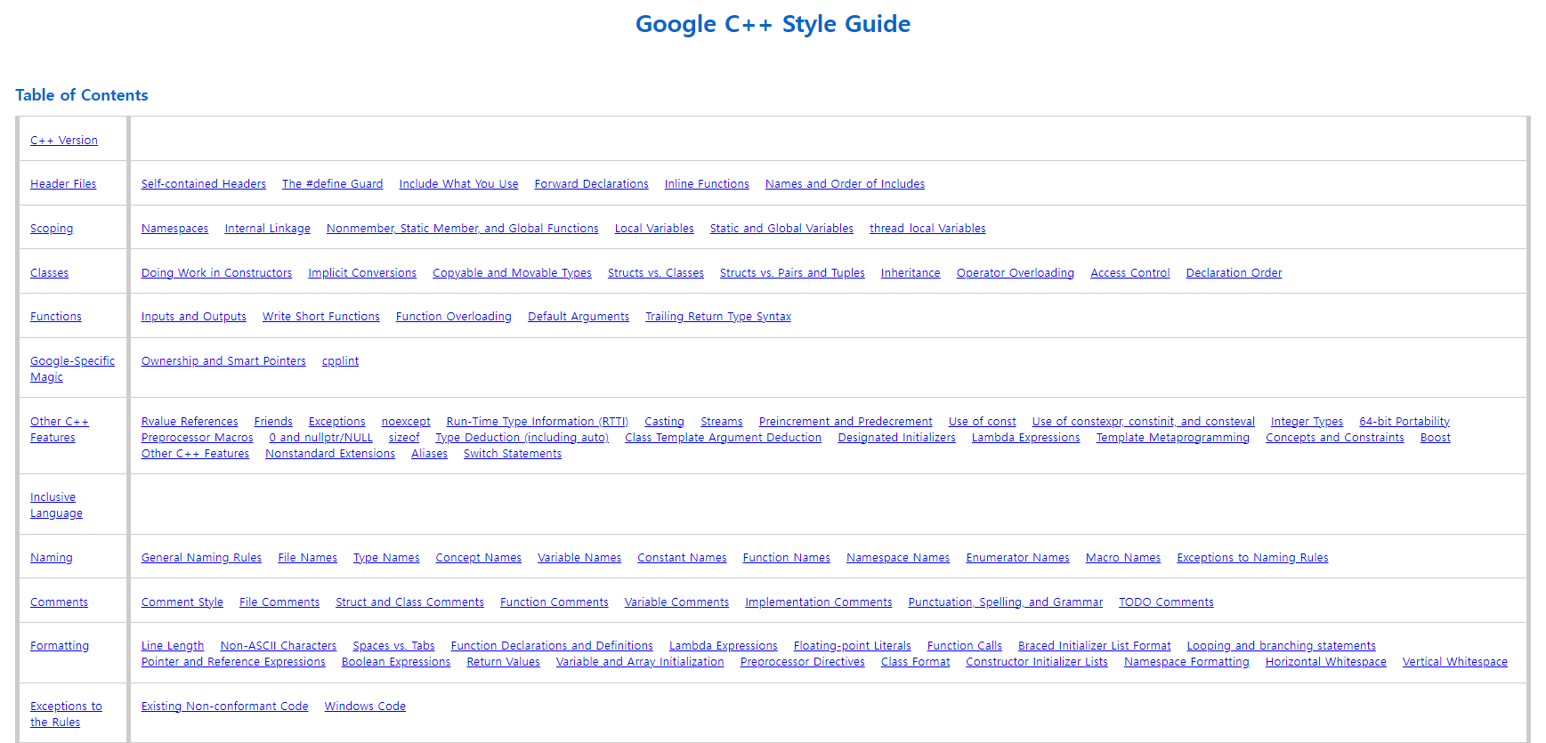
Task: Open Write Short Functions link
Action: coord(321,317)
